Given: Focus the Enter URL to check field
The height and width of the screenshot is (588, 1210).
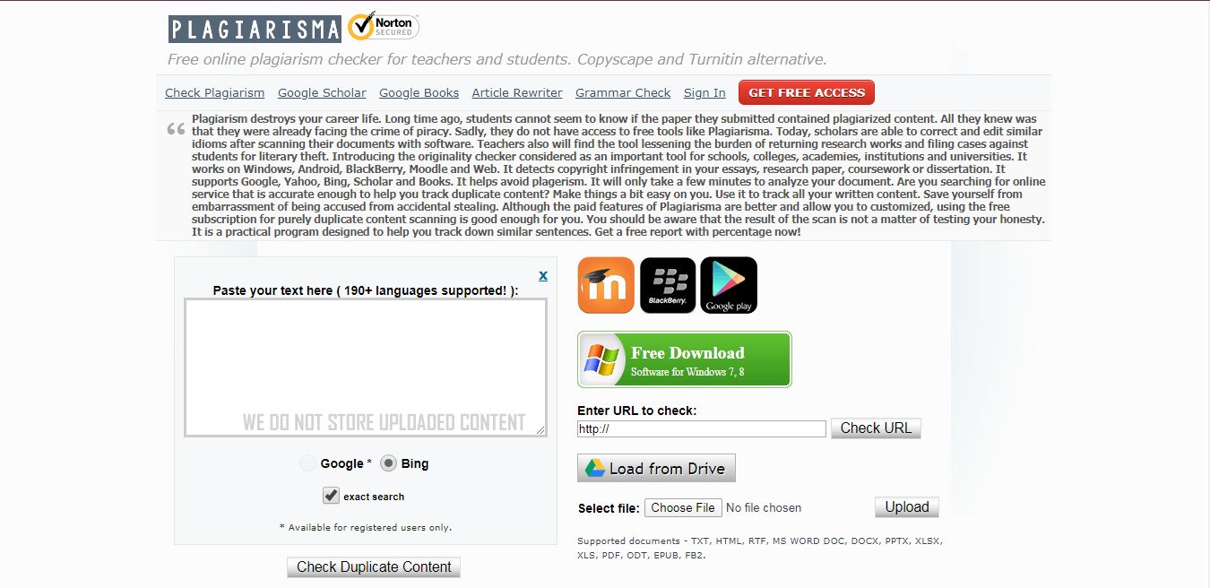Looking at the screenshot, I should (x=701, y=429).
